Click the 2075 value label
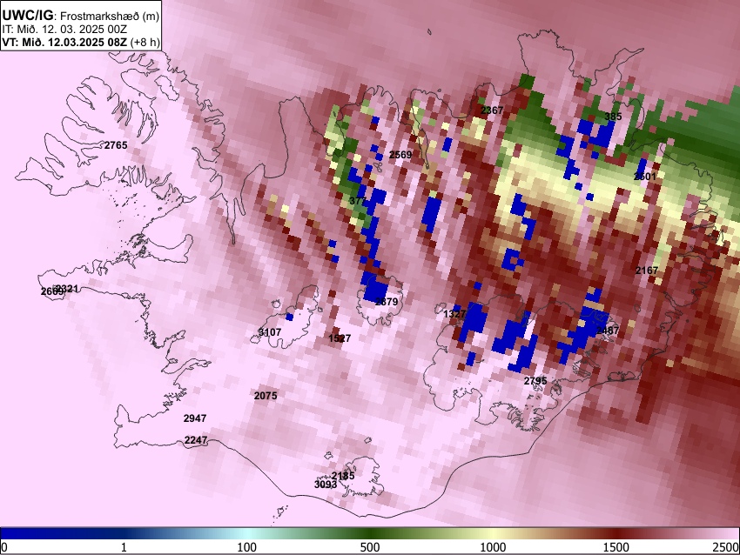The width and height of the screenshot is (740, 555). (266, 396)
